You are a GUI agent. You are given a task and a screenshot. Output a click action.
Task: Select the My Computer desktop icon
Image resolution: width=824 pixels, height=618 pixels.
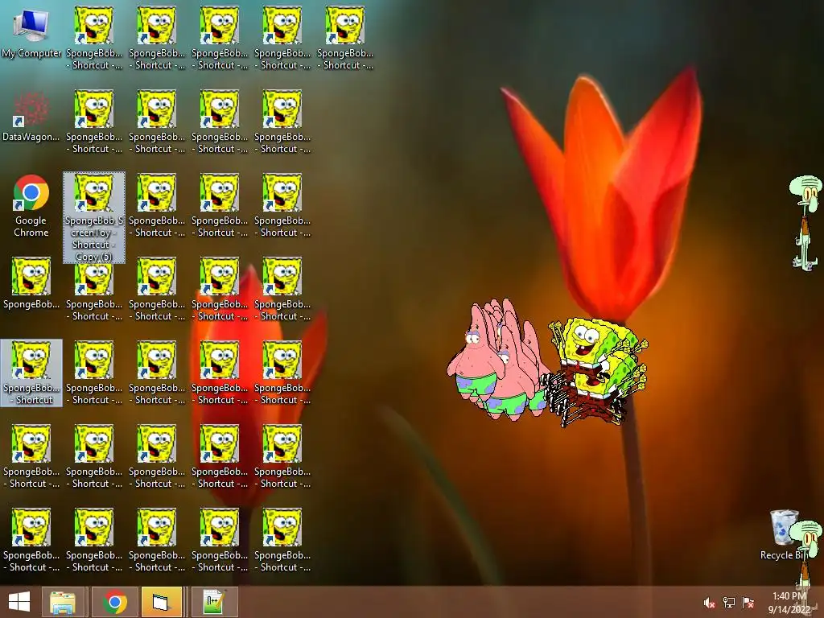tap(31, 32)
